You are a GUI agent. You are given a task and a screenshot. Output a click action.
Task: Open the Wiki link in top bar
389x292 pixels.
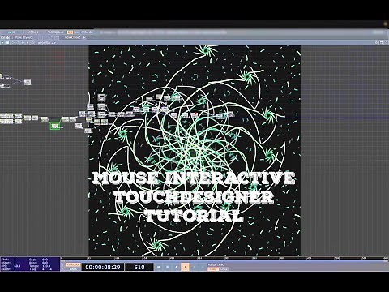pos(11,32)
